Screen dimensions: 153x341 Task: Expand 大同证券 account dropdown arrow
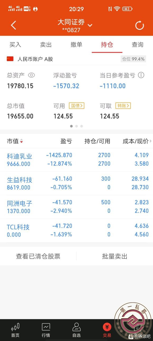pos(90,25)
